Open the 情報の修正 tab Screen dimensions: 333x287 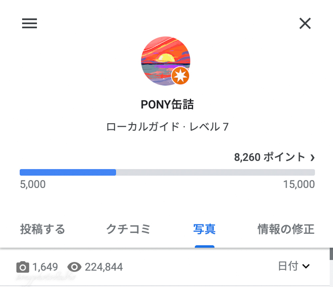coord(286,229)
